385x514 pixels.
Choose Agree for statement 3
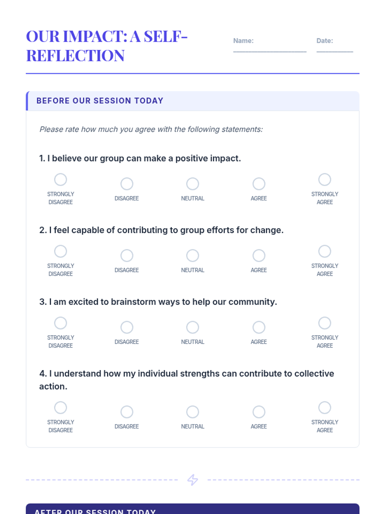tap(259, 327)
